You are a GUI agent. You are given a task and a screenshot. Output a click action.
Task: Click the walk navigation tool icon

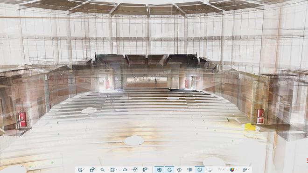(x=135, y=170)
